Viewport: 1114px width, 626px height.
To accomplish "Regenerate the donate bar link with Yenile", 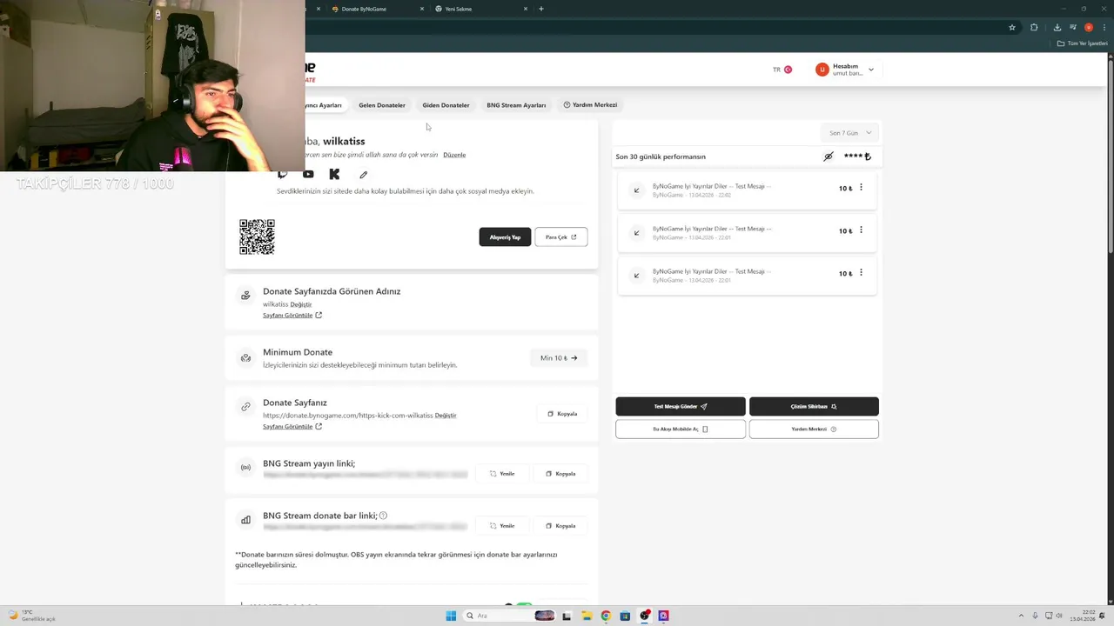I will point(502,526).
